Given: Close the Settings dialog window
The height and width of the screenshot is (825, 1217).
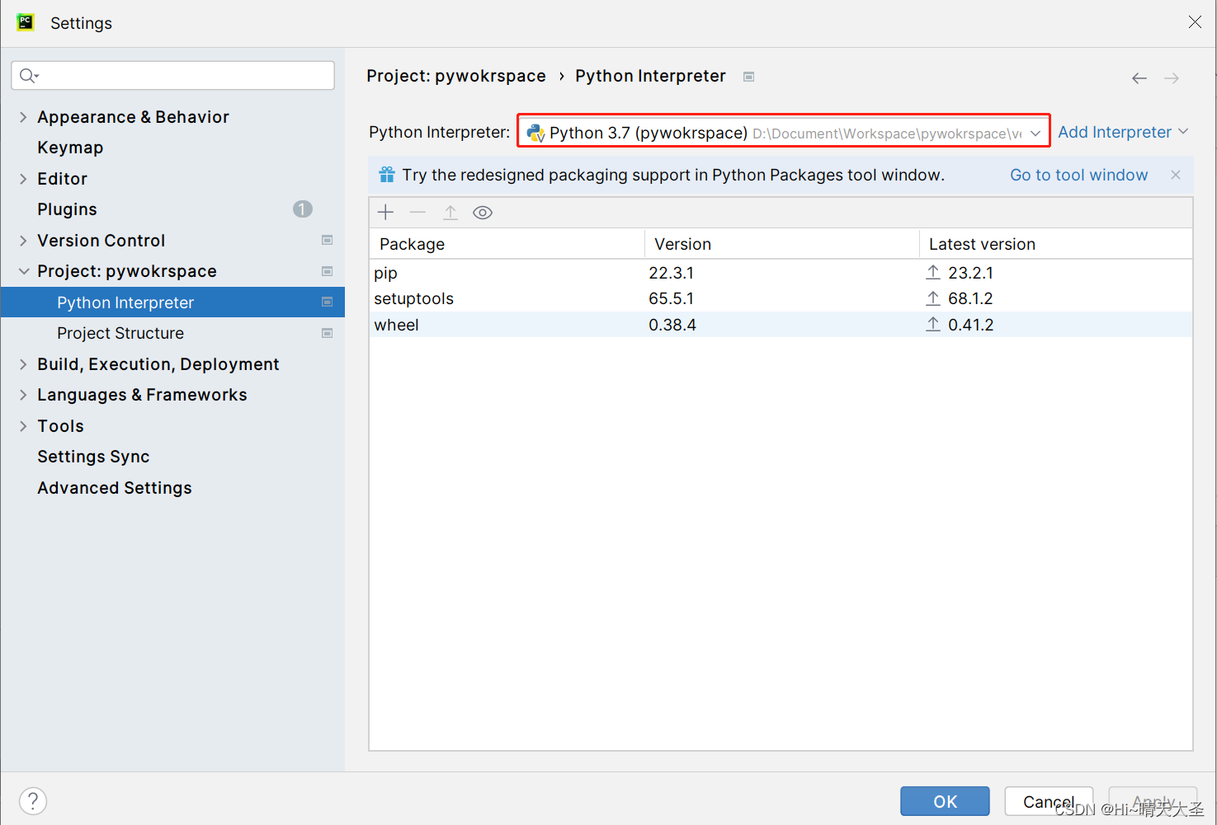Looking at the screenshot, I should click(x=1195, y=22).
